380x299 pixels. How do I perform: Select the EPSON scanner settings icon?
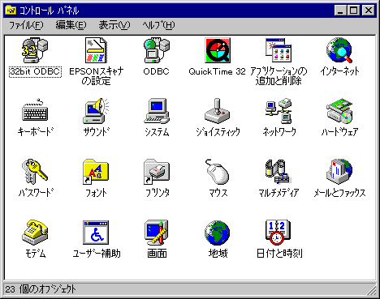click(x=96, y=50)
